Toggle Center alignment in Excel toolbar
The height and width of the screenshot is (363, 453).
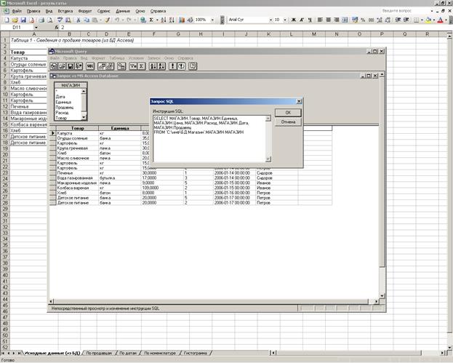click(x=328, y=20)
